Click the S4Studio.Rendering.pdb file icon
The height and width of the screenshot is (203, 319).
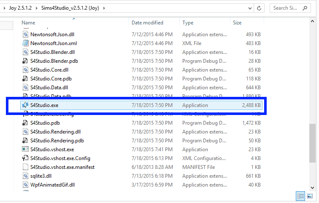tap(25, 141)
